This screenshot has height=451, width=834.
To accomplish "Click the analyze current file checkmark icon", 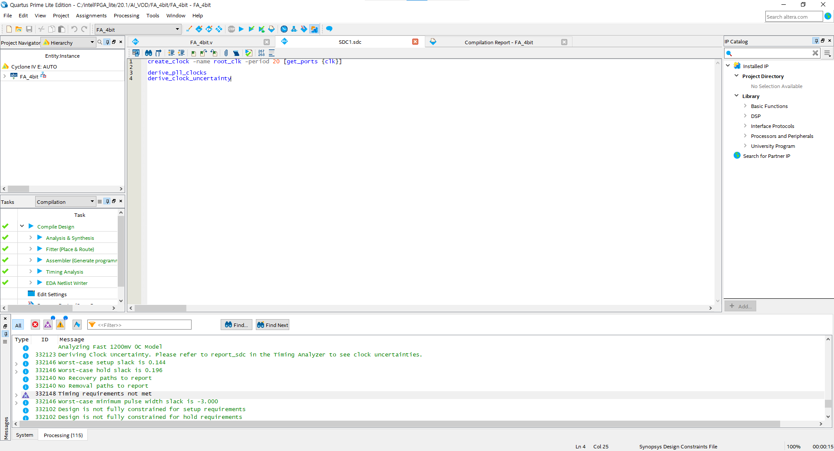I will [248, 53].
